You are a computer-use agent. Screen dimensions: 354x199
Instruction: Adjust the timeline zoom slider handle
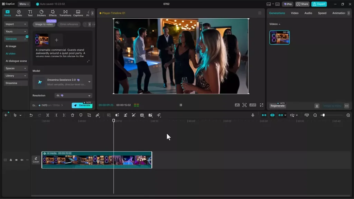[x=323, y=115]
